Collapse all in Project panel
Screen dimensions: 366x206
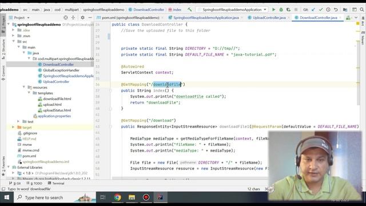73,18
